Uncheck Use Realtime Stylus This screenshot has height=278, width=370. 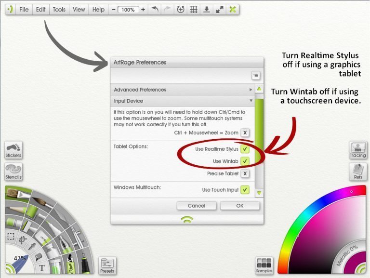[245, 149]
